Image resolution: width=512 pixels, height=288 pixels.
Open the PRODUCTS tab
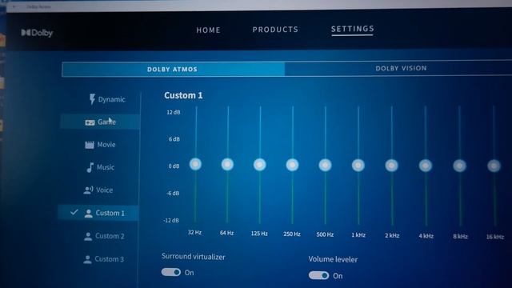[x=275, y=30]
